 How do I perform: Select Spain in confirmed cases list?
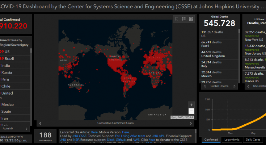(x=15, y=112)
